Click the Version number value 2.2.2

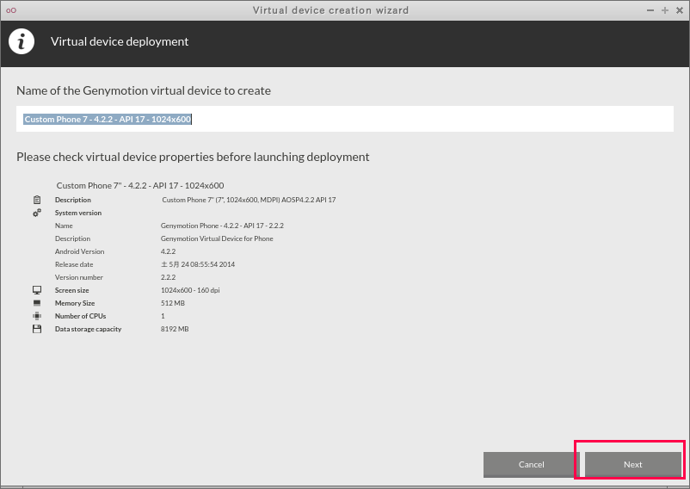(168, 277)
